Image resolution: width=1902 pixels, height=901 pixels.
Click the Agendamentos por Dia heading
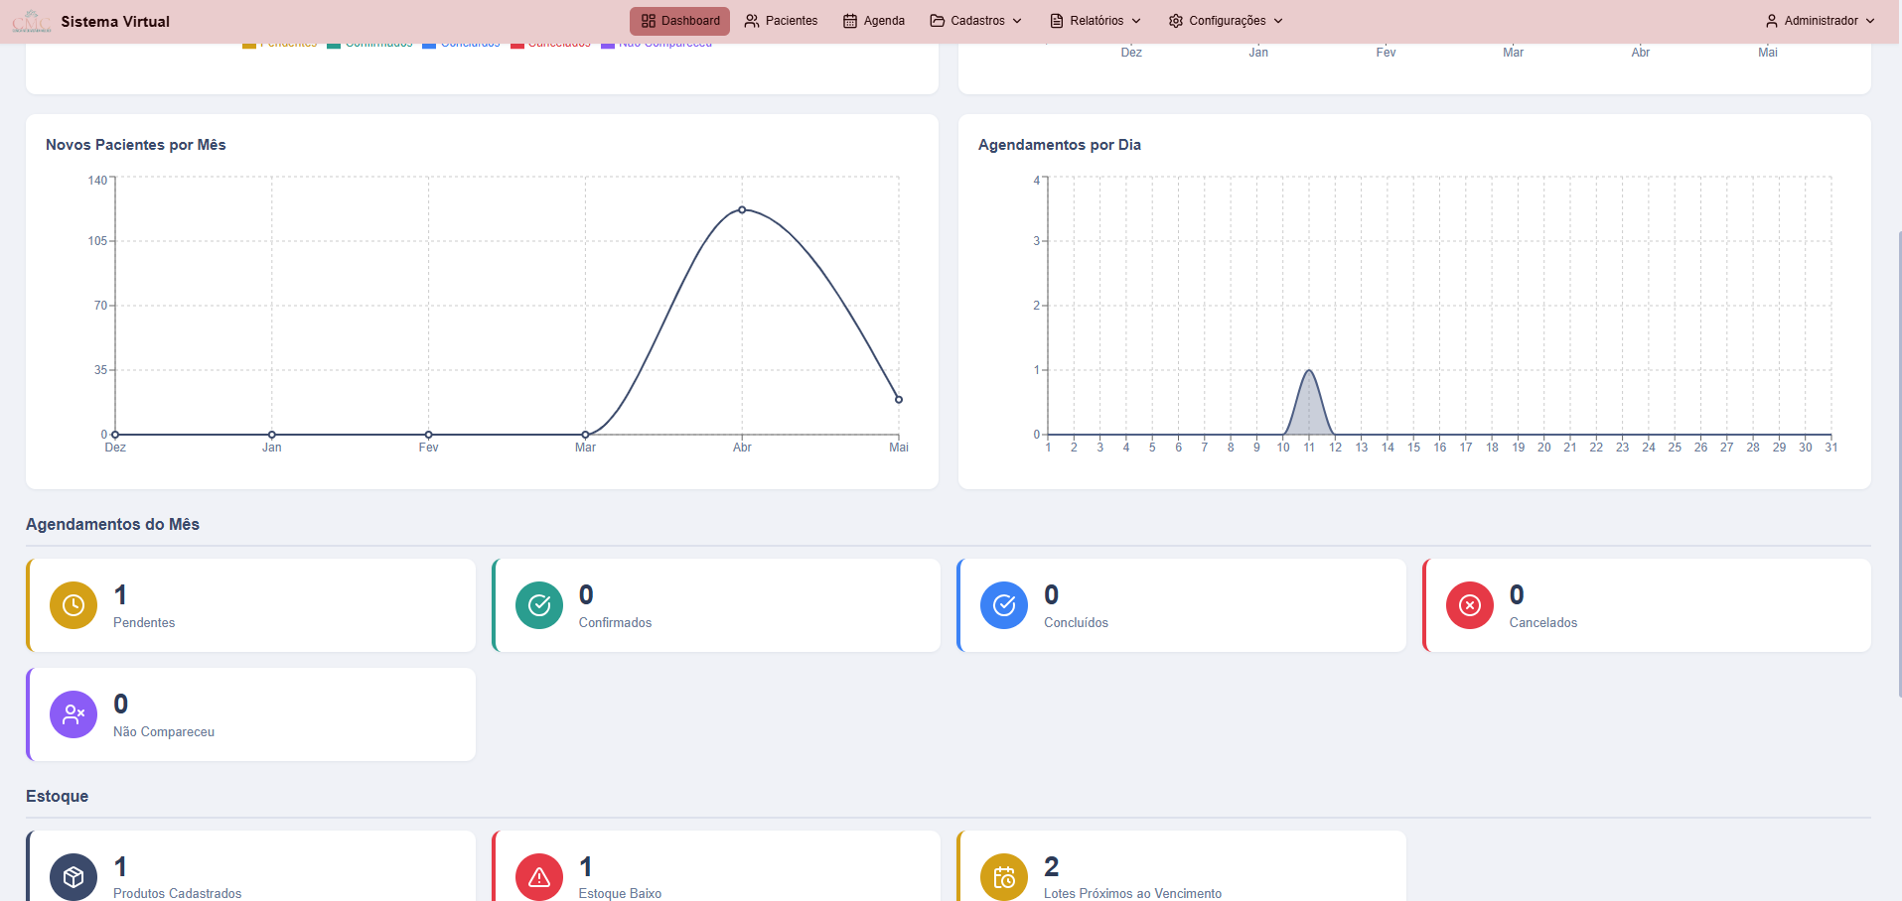coord(1060,145)
